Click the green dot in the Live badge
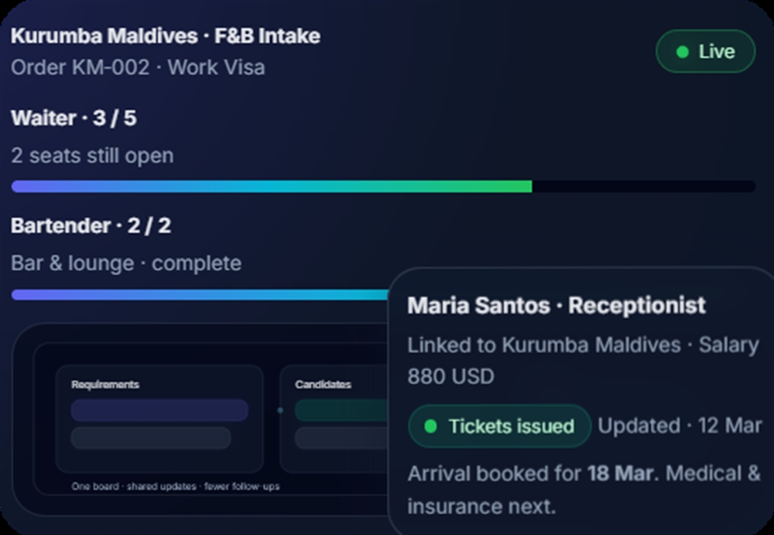 pos(682,52)
